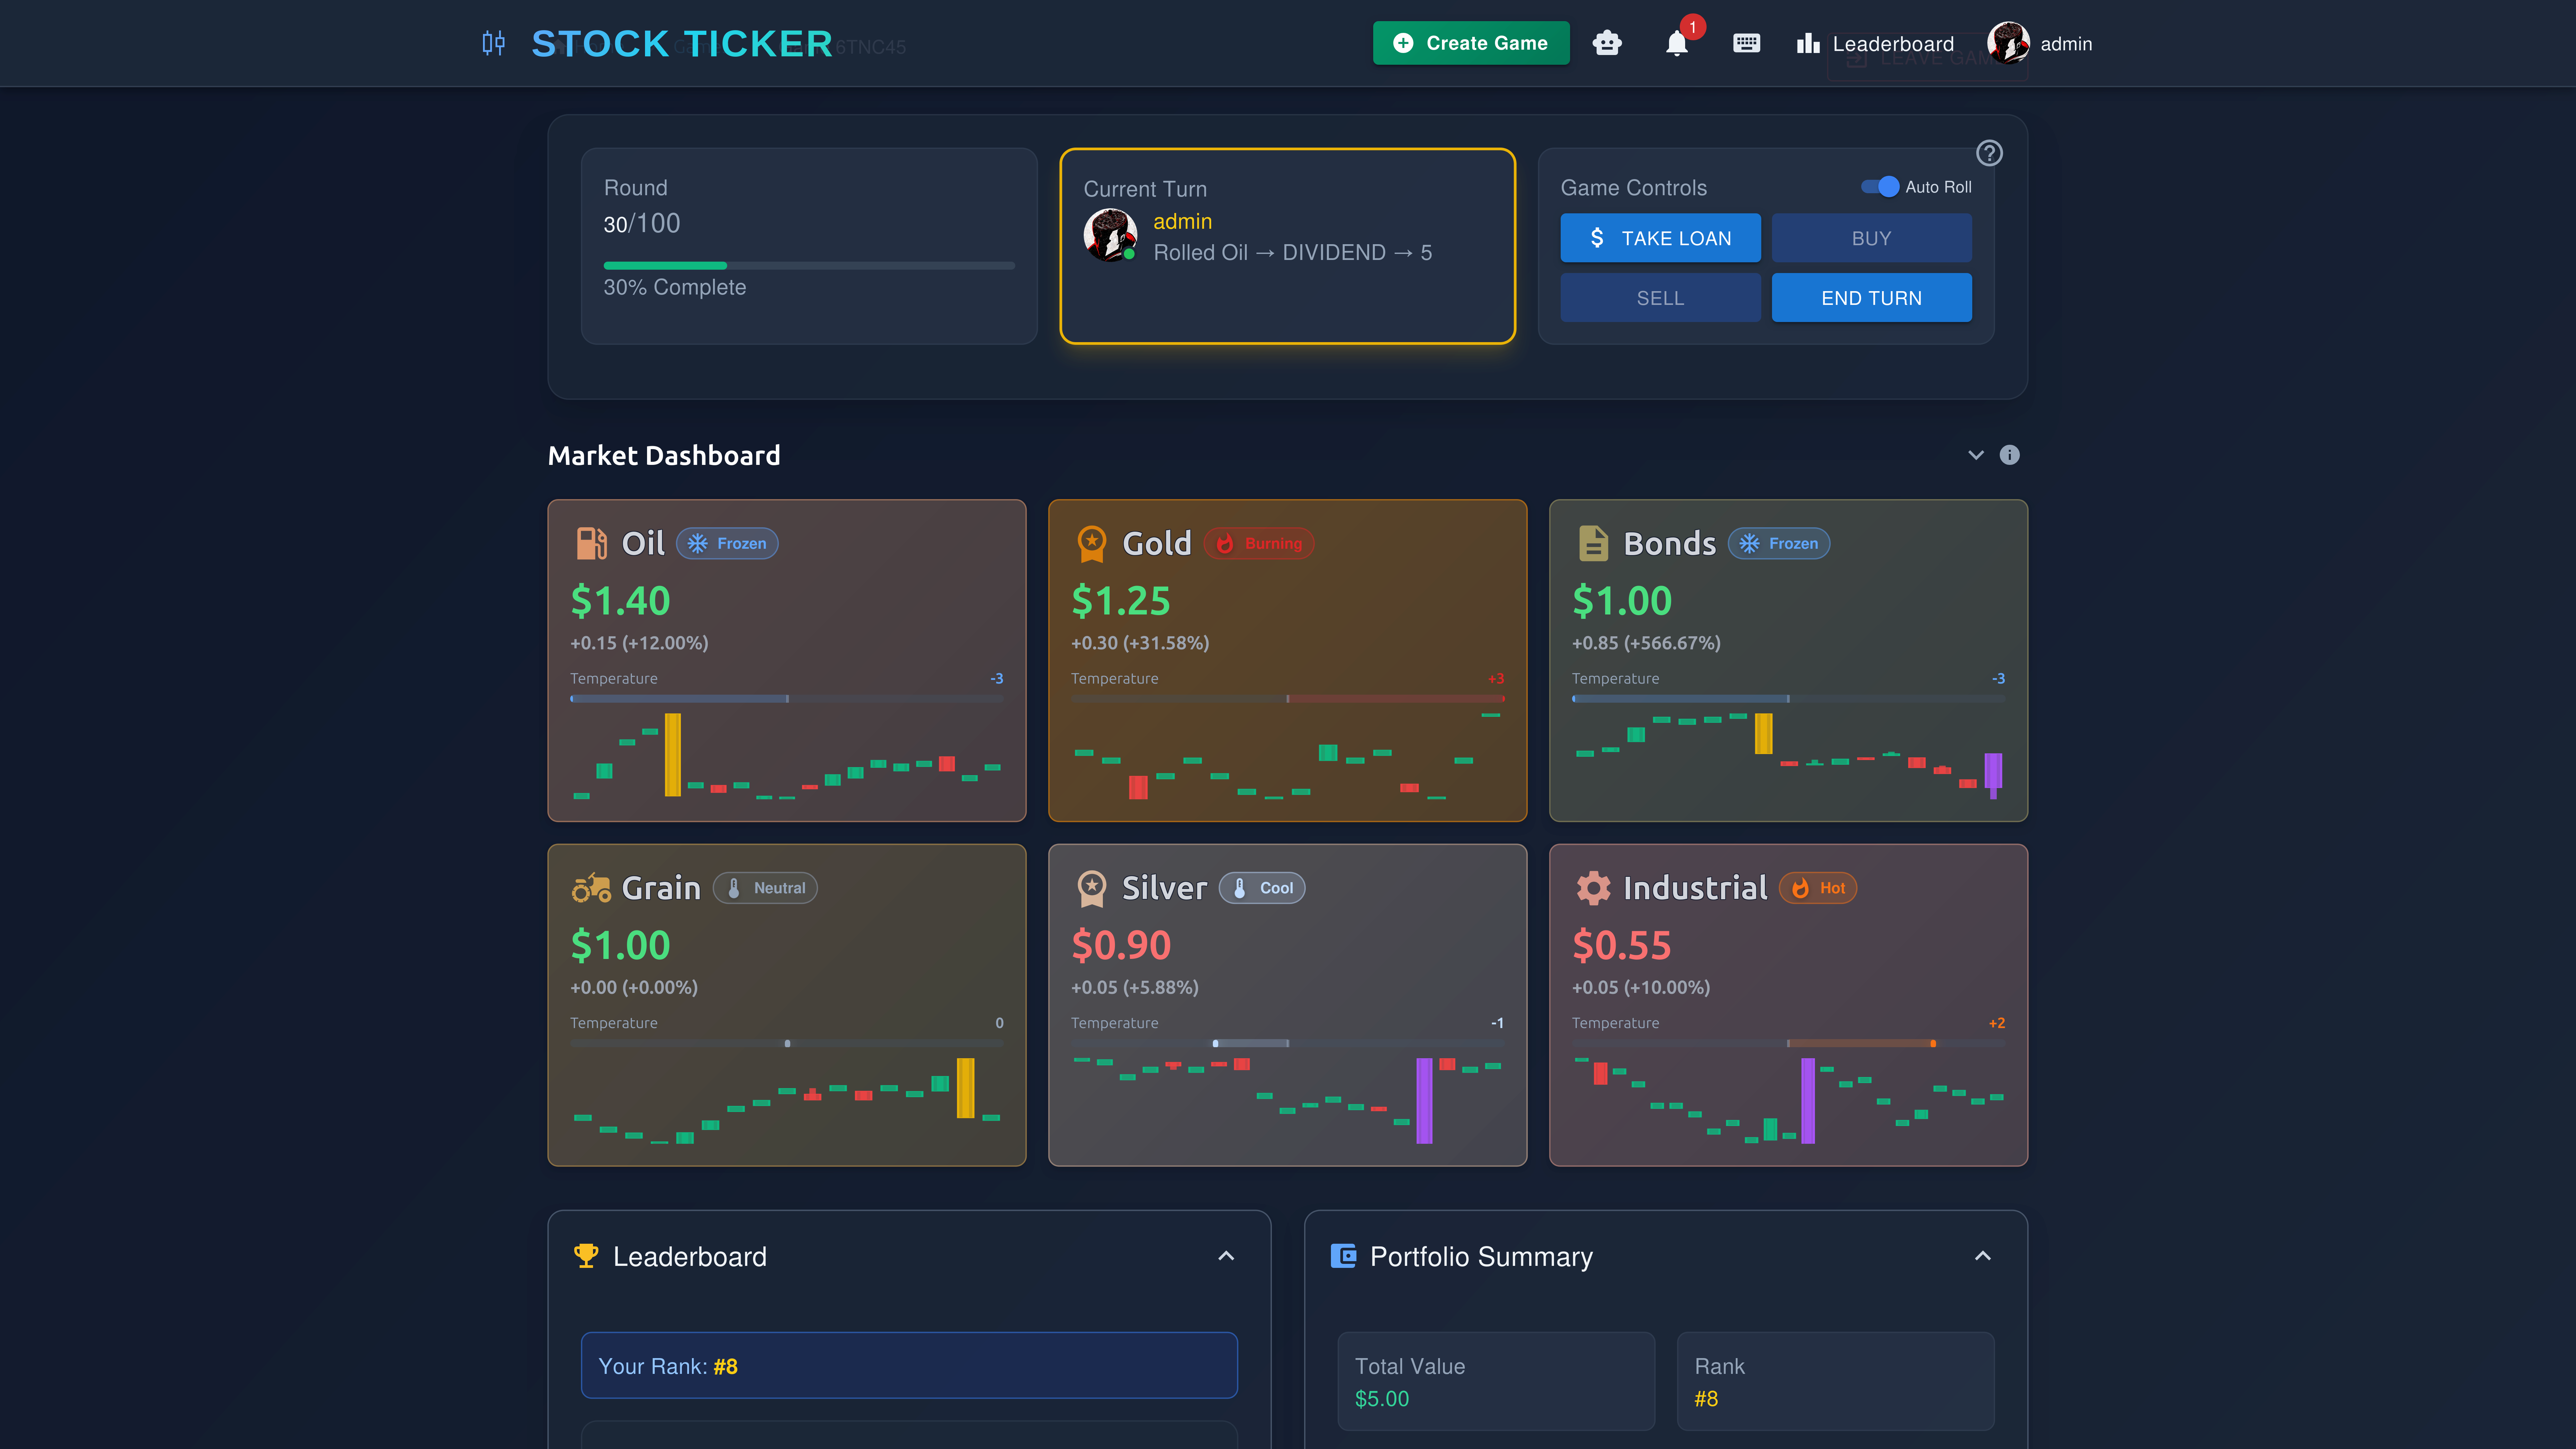The image size is (2576, 1449).
Task: Click the round progress bar
Action: tap(809, 266)
